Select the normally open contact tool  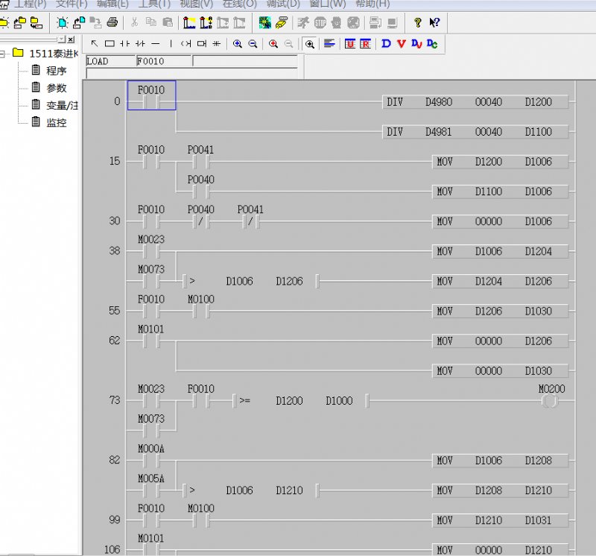pyautogui.click(x=124, y=44)
